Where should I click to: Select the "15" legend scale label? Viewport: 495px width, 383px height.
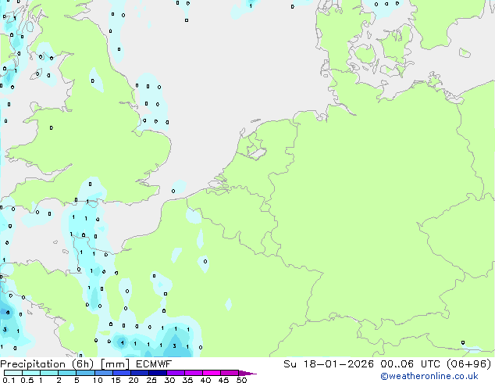pyautogui.click(x=116, y=380)
